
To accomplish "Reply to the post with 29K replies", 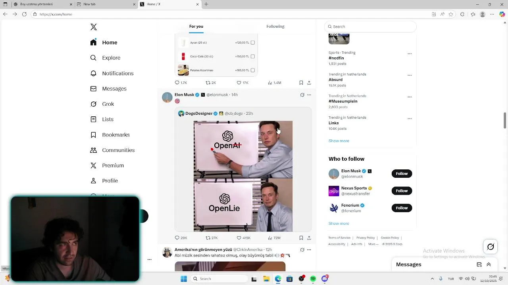I will [x=181, y=238].
